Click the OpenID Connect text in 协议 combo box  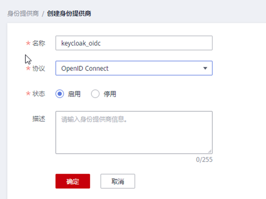point(85,68)
